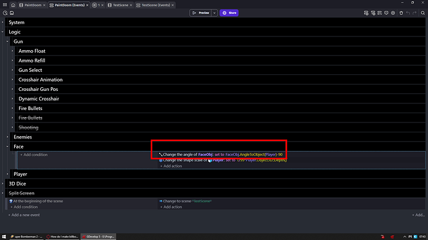Click the Add sub-event toolbar icon

(x=373, y=13)
